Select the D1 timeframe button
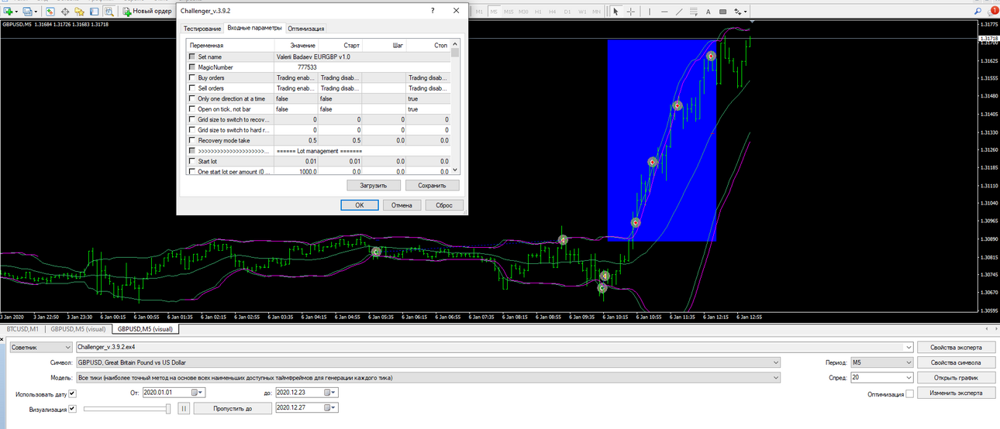Screen dimensions: 1000x429 pyautogui.click(x=567, y=12)
